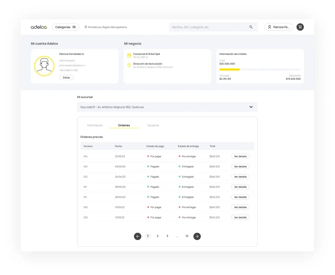335x275 pixels.
Task: Click the Número column header
Action: [88, 146]
